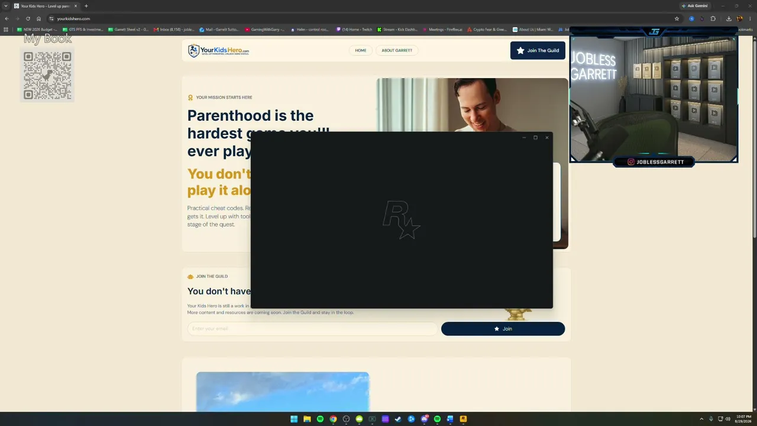
Task: Open the About Us | Miami W... bookmark
Action: pyautogui.click(x=533, y=30)
